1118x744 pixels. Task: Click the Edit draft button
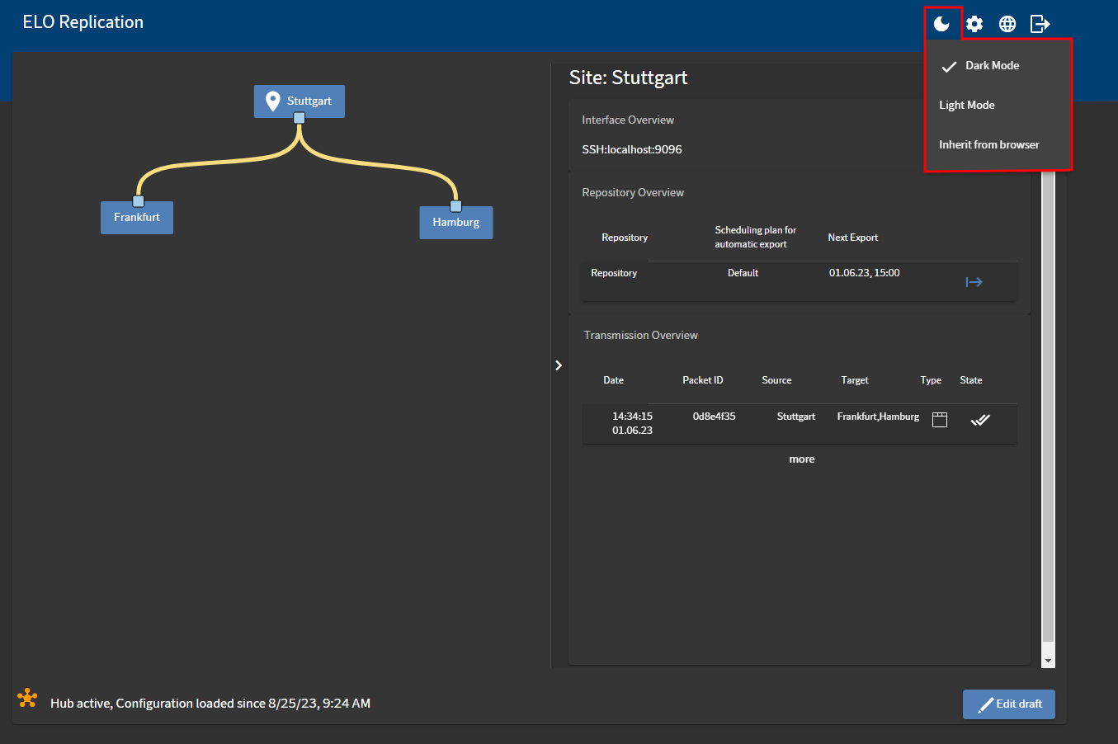coord(1009,704)
